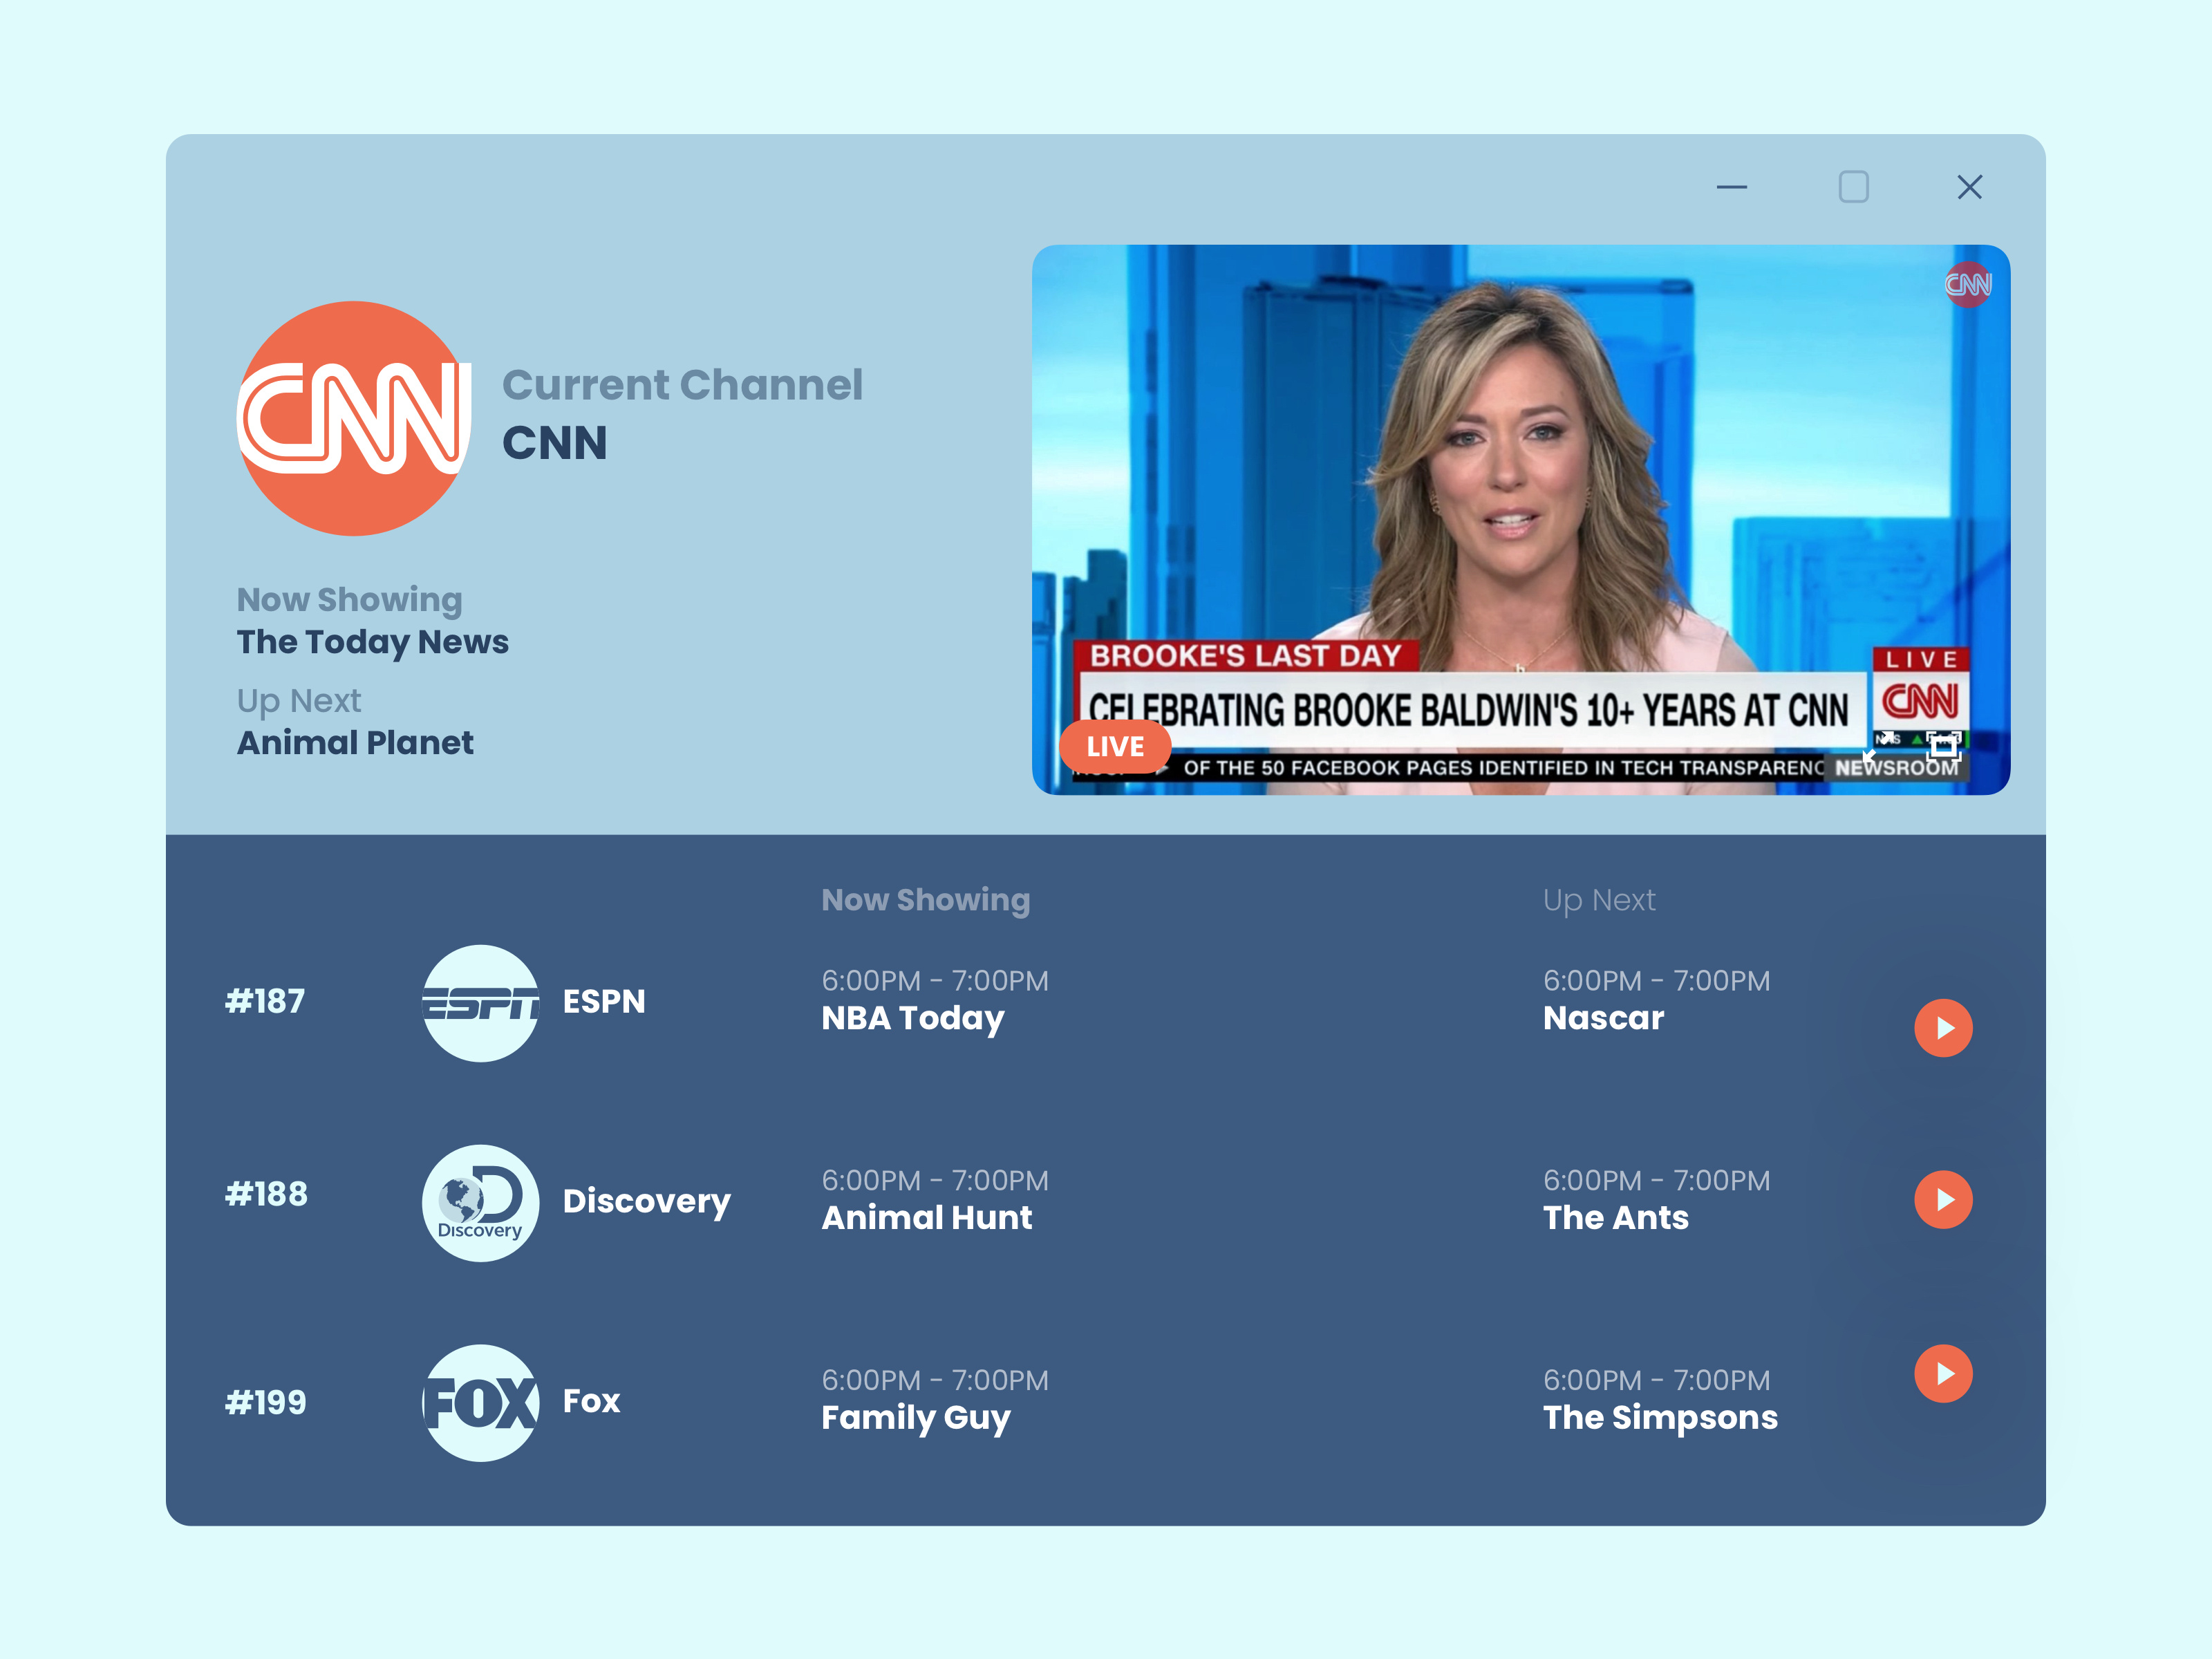Image resolution: width=2212 pixels, height=1659 pixels.
Task: Click the ESPN logo icon
Action: tap(481, 1003)
